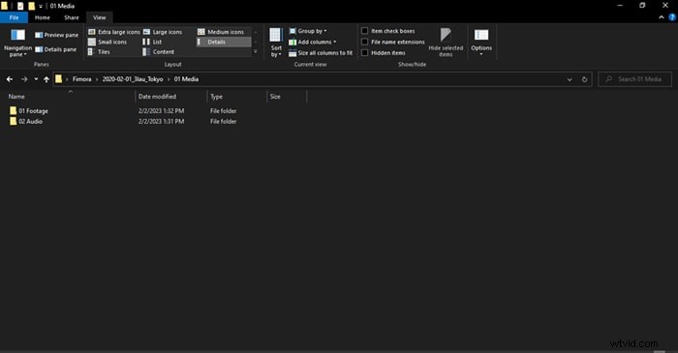678x353 pixels.
Task: Open the Add columns dropdown
Action: 312,42
